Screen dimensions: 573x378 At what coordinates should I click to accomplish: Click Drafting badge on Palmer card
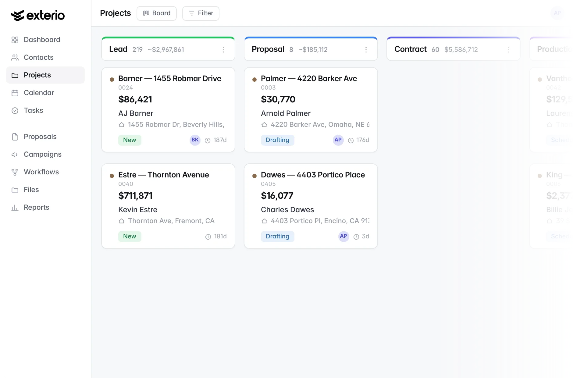277,140
